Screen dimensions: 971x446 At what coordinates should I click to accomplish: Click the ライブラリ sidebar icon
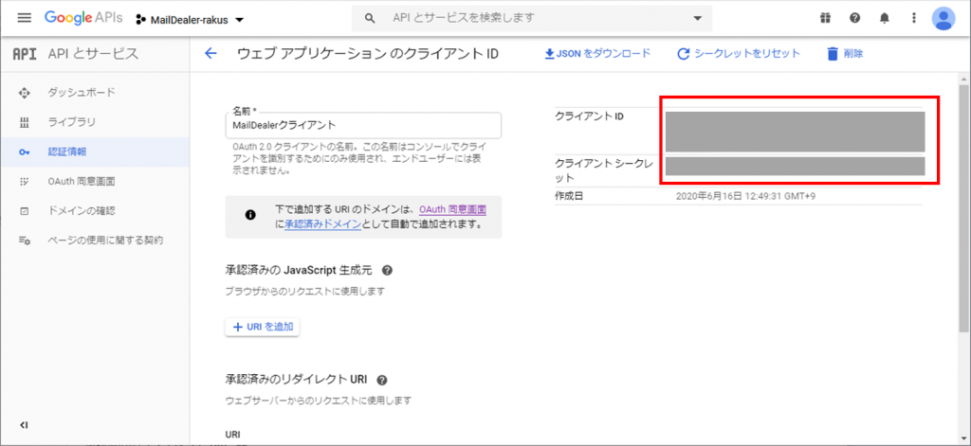coord(24,122)
